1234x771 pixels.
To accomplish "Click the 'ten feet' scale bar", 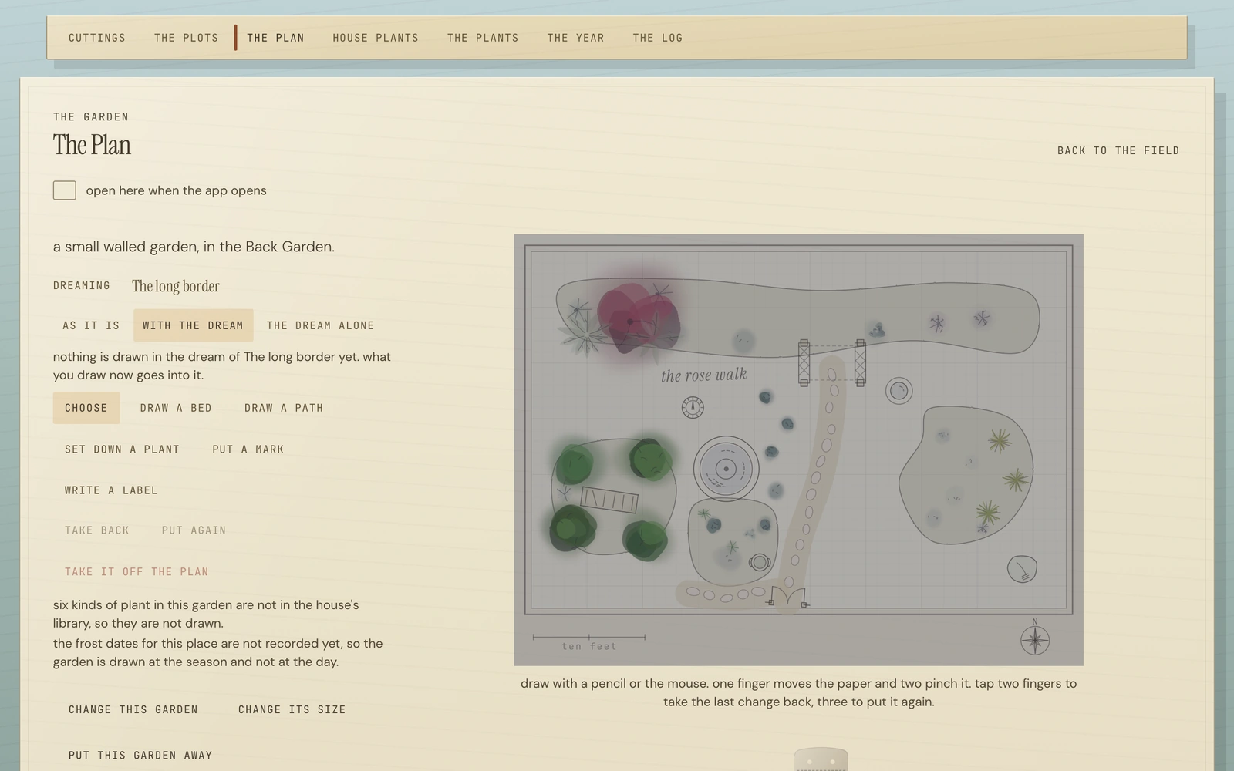I will (589, 641).
